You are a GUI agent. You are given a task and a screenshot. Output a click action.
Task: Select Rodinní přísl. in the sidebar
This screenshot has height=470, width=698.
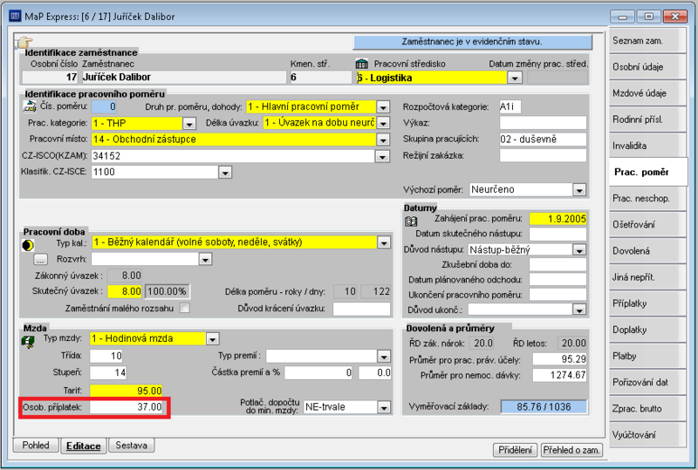pyautogui.click(x=647, y=119)
